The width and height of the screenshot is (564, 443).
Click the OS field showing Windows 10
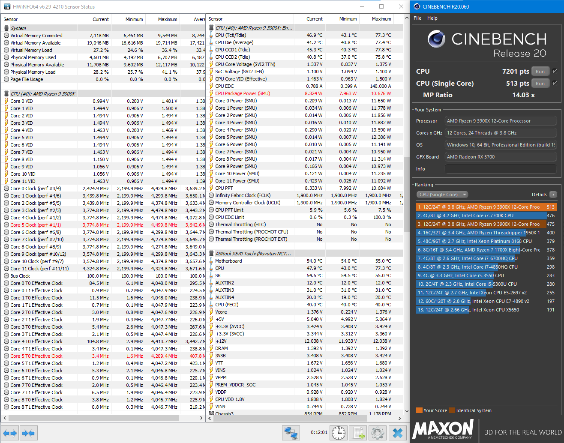tap(501, 145)
